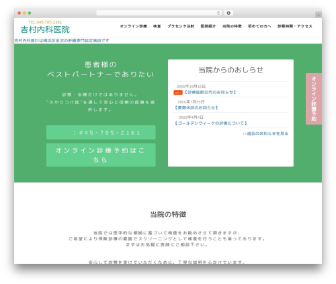Open 診療医師交代のお知らせ news link
The height and width of the screenshot is (284, 336).
click(210, 92)
